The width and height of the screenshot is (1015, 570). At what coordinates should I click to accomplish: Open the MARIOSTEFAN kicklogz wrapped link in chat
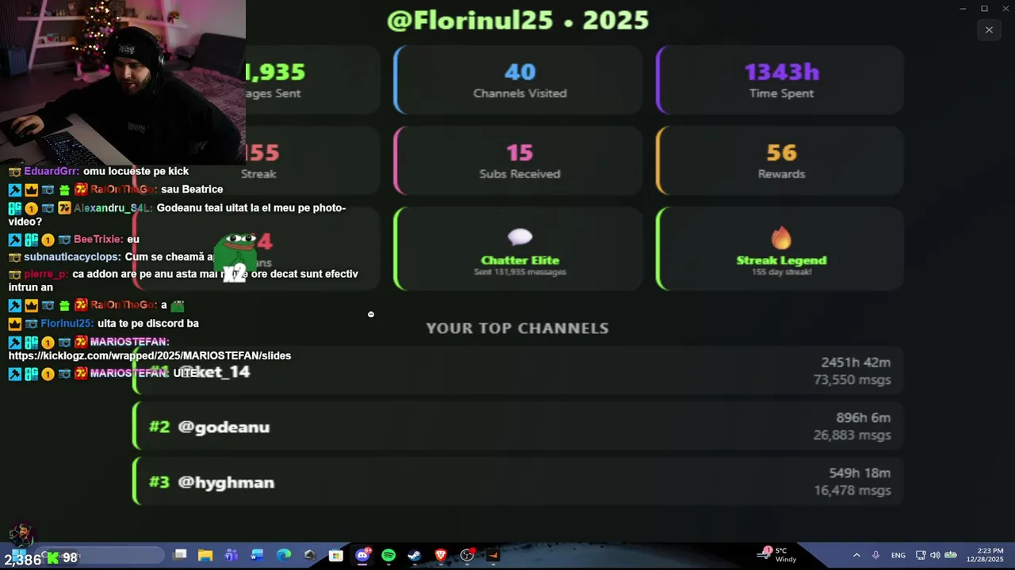coord(150,355)
